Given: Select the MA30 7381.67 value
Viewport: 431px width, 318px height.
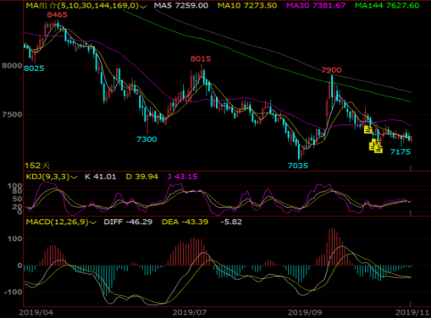Looking at the screenshot, I should (316, 5).
